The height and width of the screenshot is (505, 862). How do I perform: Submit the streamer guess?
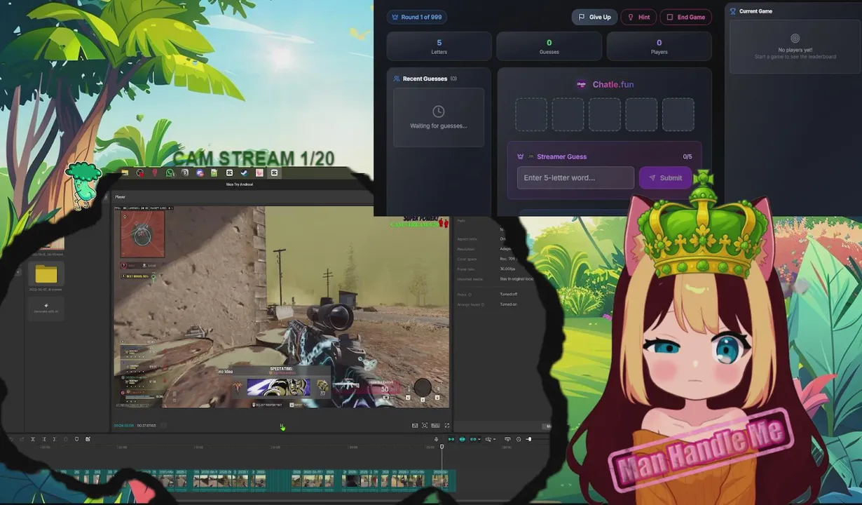(x=665, y=177)
